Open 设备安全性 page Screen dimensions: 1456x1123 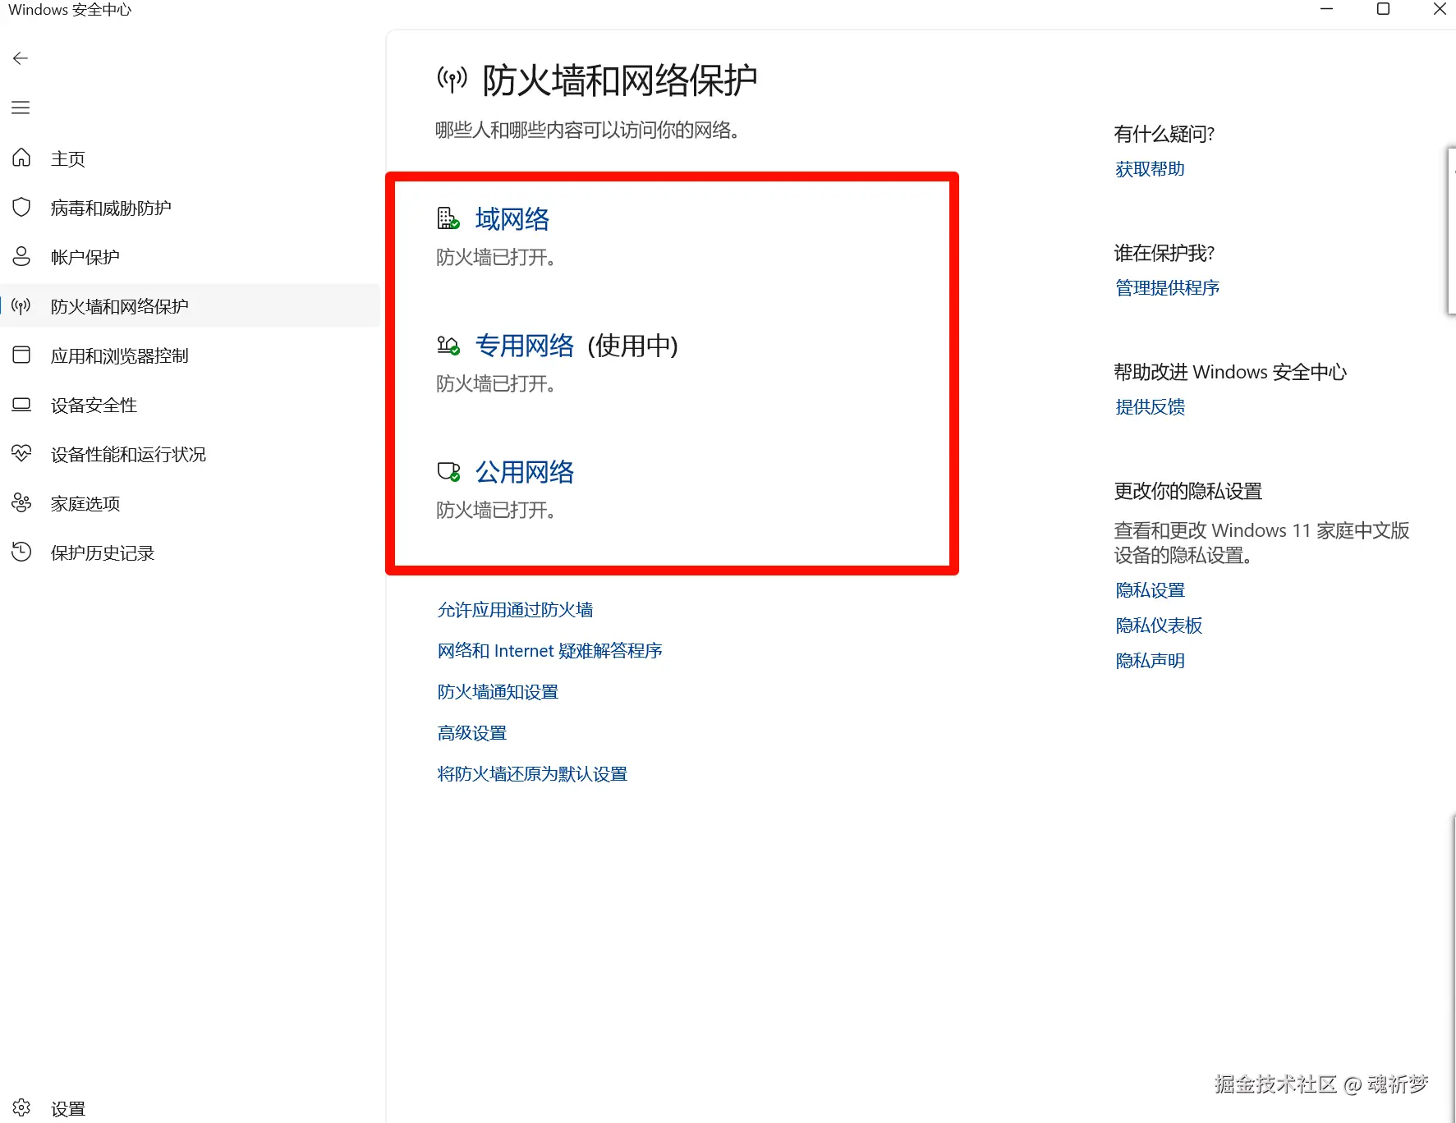click(94, 405)
